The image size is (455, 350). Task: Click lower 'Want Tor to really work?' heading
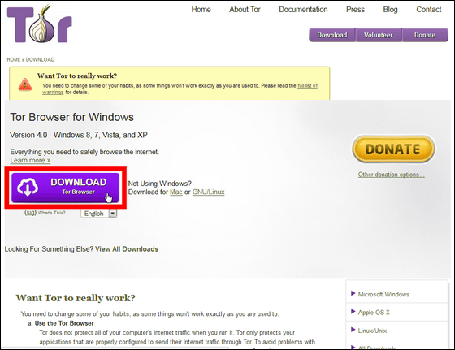coord(76,298)
